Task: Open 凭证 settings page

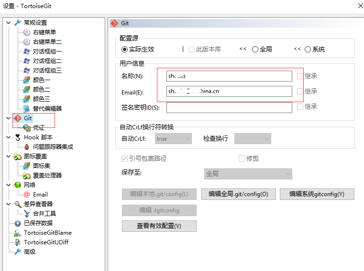Action: click(39, 127)
